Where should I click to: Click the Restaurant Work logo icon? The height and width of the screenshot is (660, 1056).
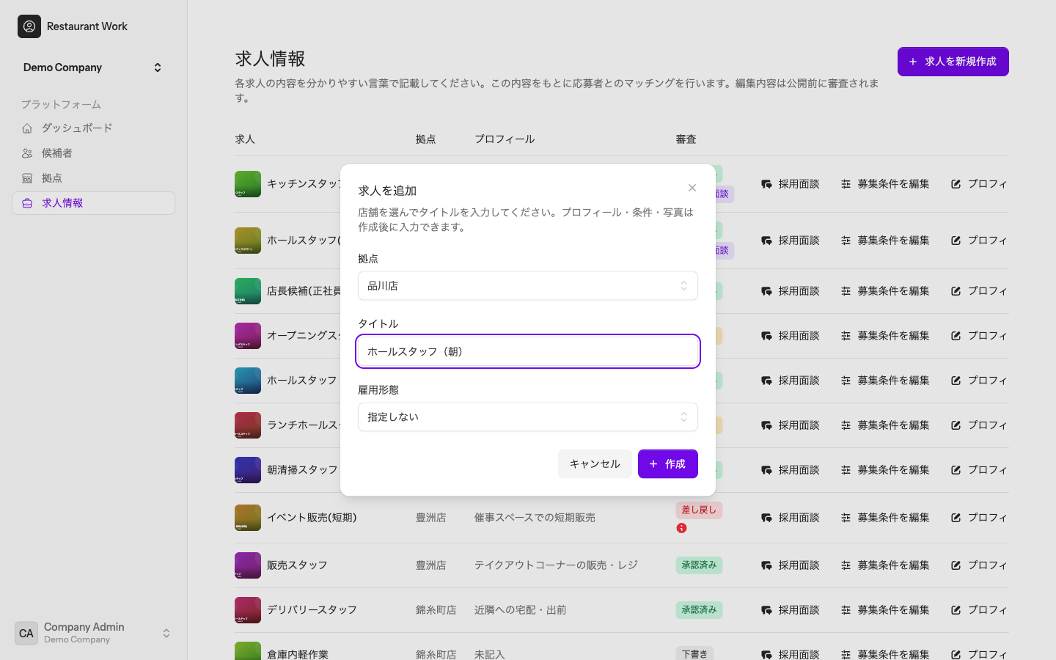click(x=29, y=26)
